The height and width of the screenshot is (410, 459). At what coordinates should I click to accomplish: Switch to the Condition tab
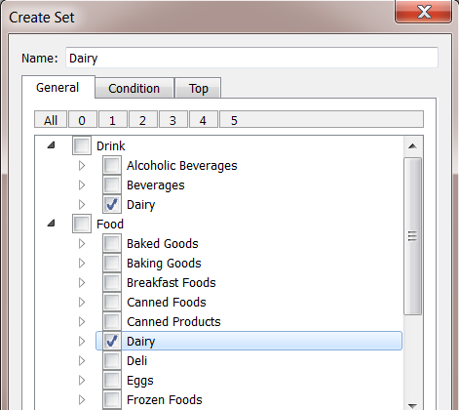click(134, 88)
